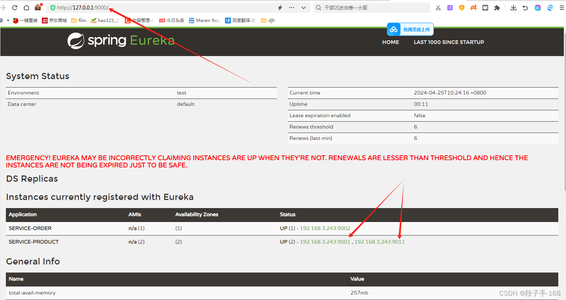Screen dimensions: 566x300
Task: Open the briefcase icon with red dot
Action: tap(38, 7)
